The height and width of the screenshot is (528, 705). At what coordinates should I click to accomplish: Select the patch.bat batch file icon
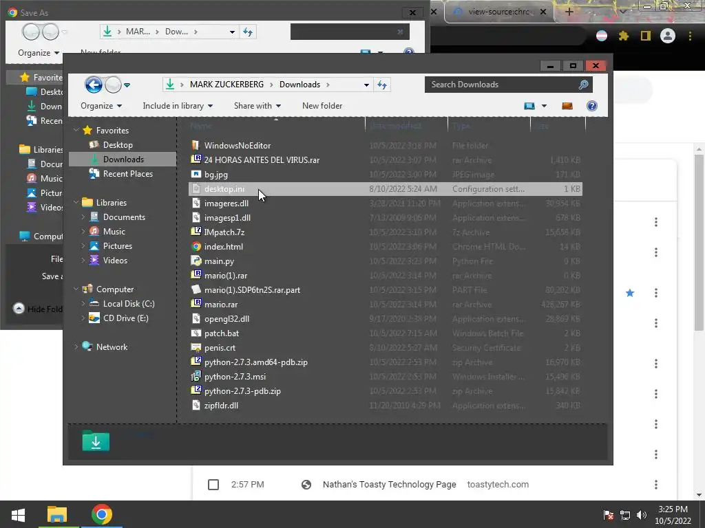click(196, 333)
